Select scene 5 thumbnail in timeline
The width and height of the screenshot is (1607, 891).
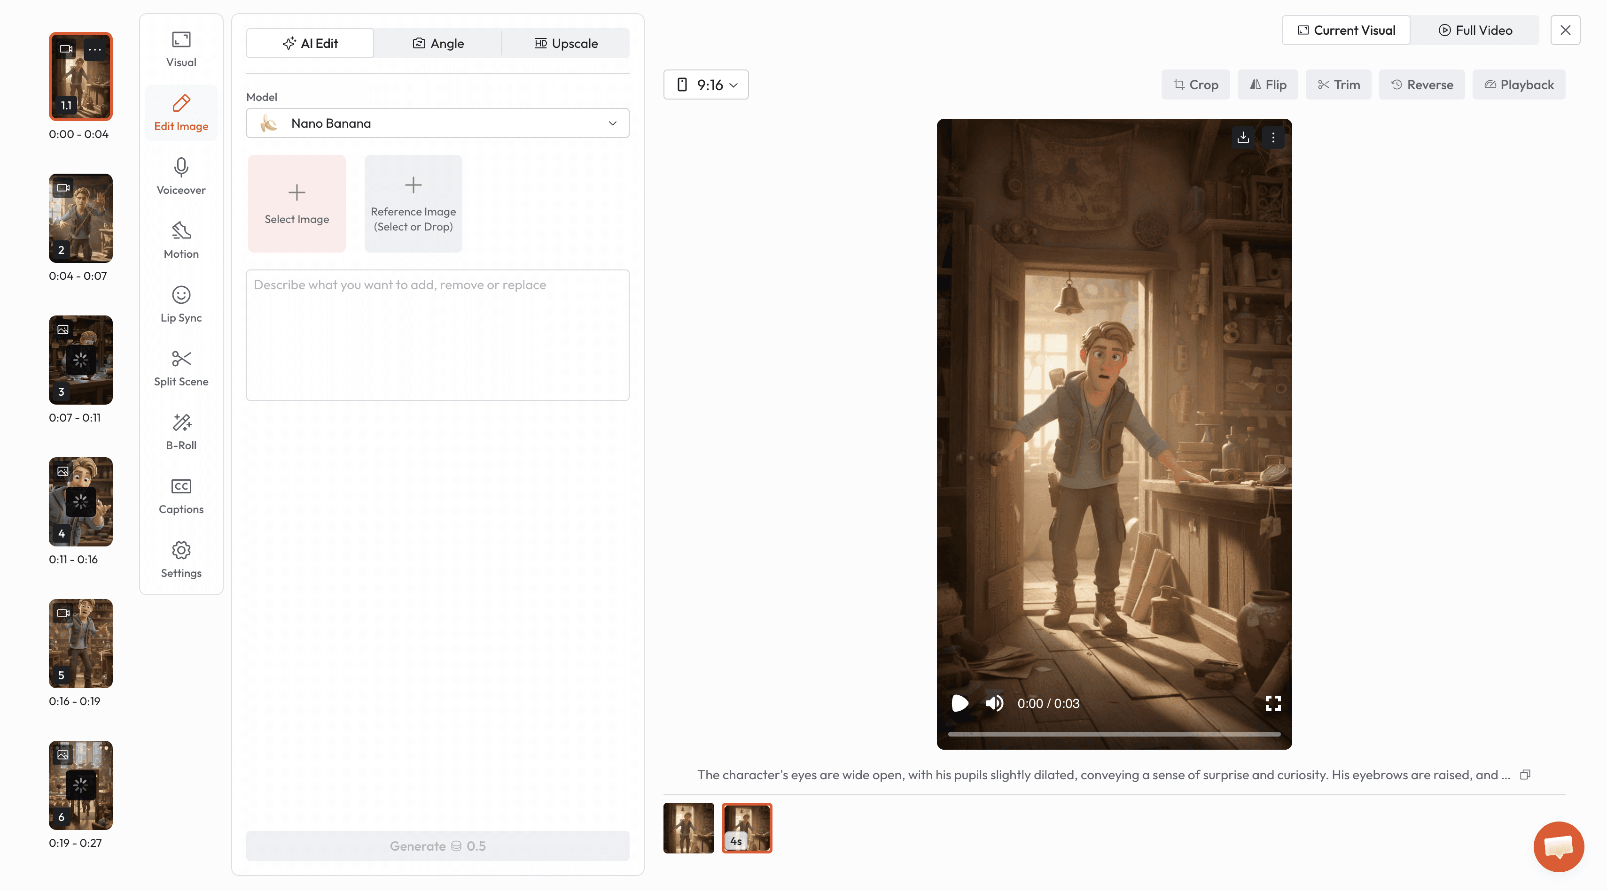[x=80, y=643]
